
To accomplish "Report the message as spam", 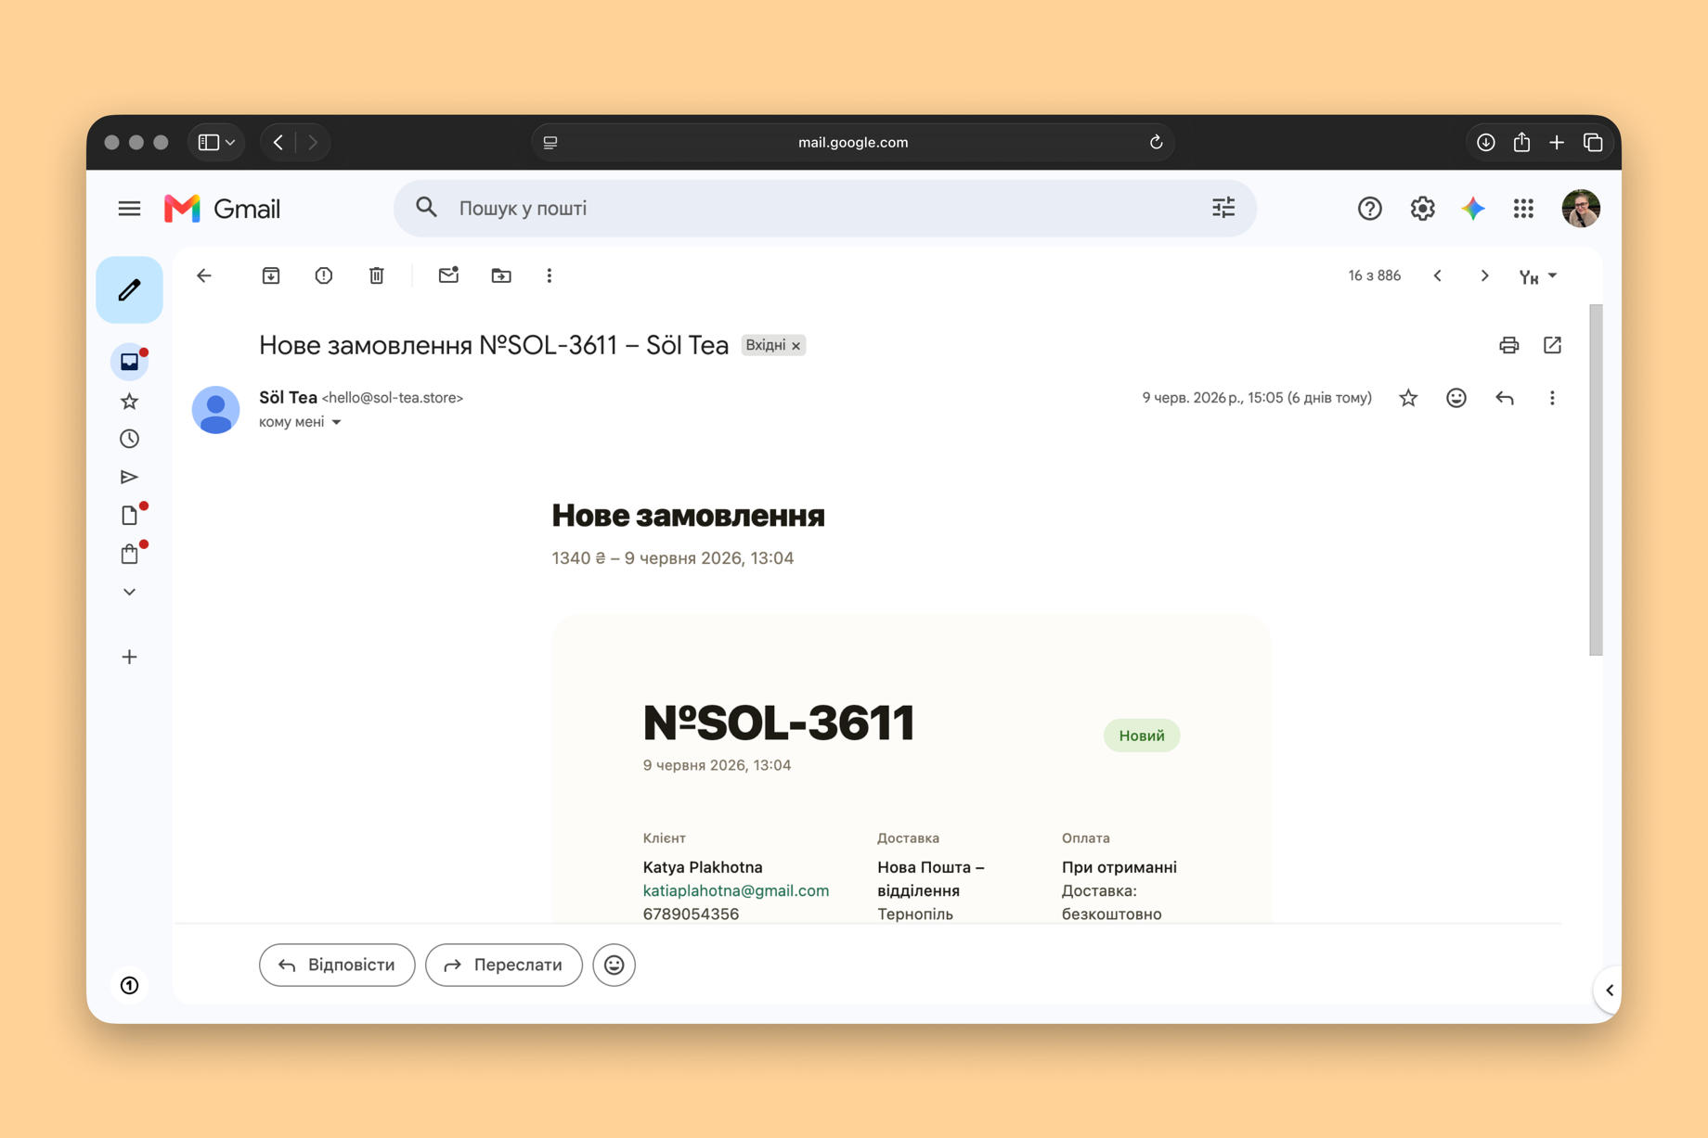I will (323, 275).
